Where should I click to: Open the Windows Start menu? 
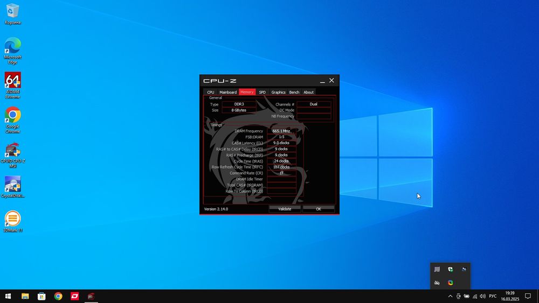pos(8,296)
